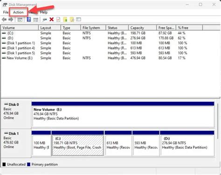Click the Disk 0 label panel
Image resolution: width=221 pixels, height=175 pixels.
coord(16,114)
